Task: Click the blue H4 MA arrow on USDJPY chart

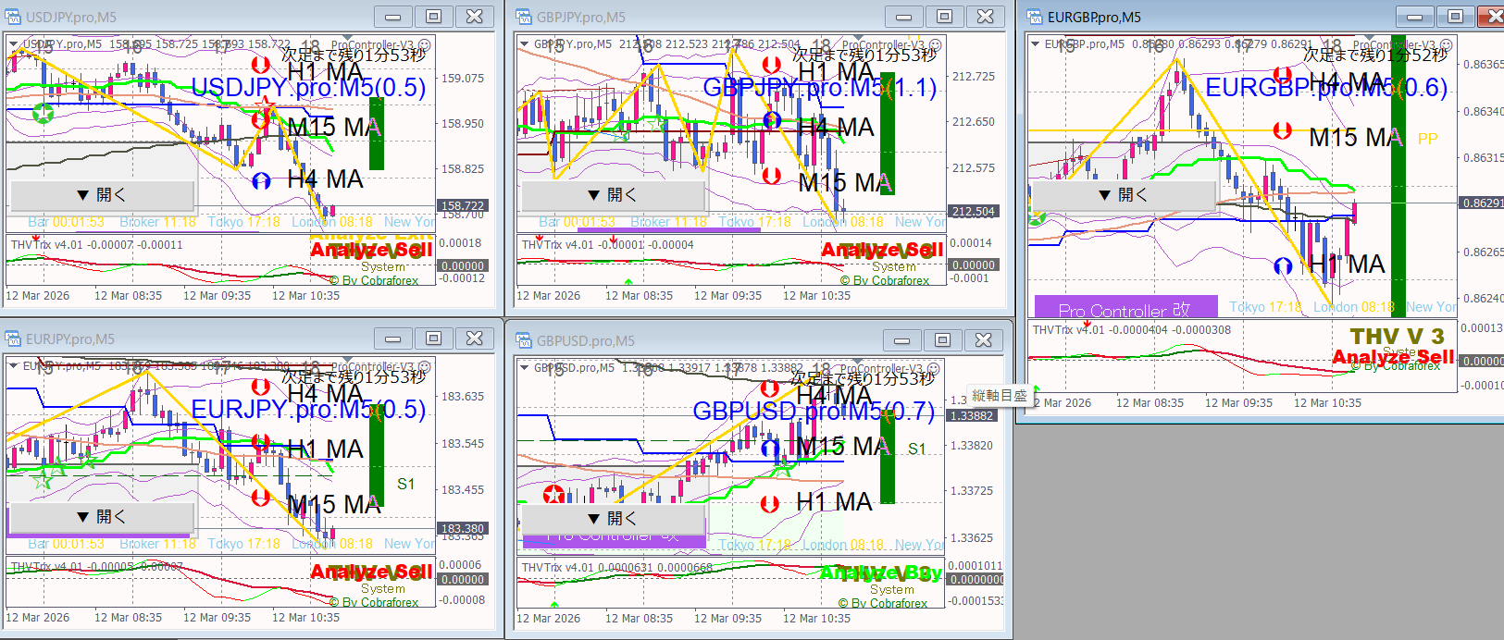Action: (x=261, y=180)
